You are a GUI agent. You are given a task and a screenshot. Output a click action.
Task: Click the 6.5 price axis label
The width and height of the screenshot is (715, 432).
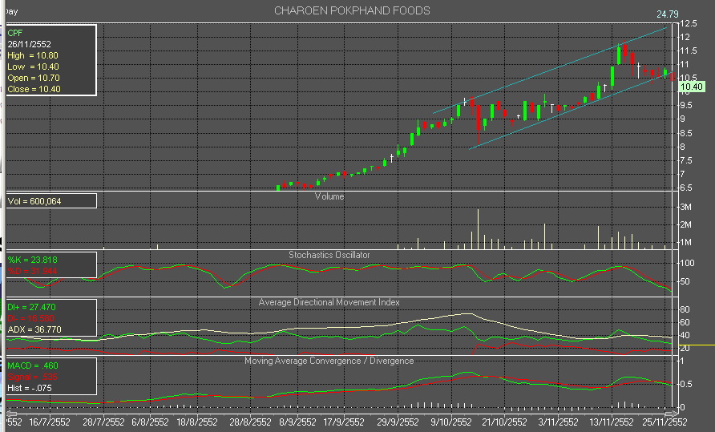(686, 188)
